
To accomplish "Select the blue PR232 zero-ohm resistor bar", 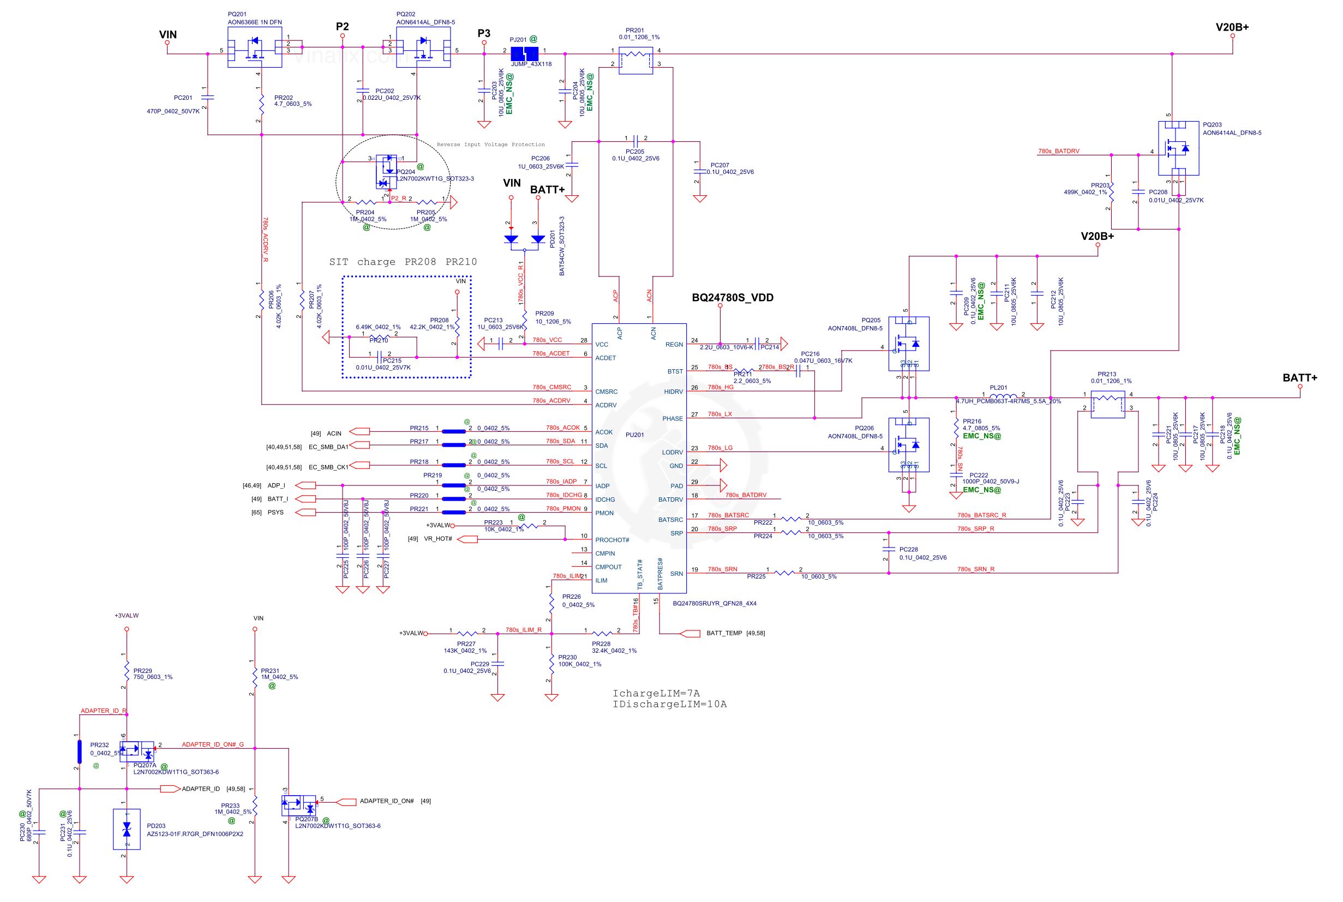I will pos(80,751).
